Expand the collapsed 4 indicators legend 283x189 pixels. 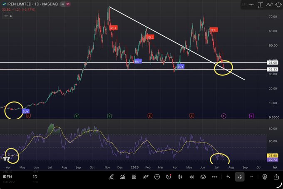coord(8,16)
